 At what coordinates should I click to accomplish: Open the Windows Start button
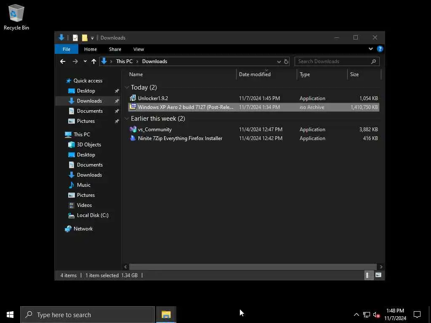10,315
